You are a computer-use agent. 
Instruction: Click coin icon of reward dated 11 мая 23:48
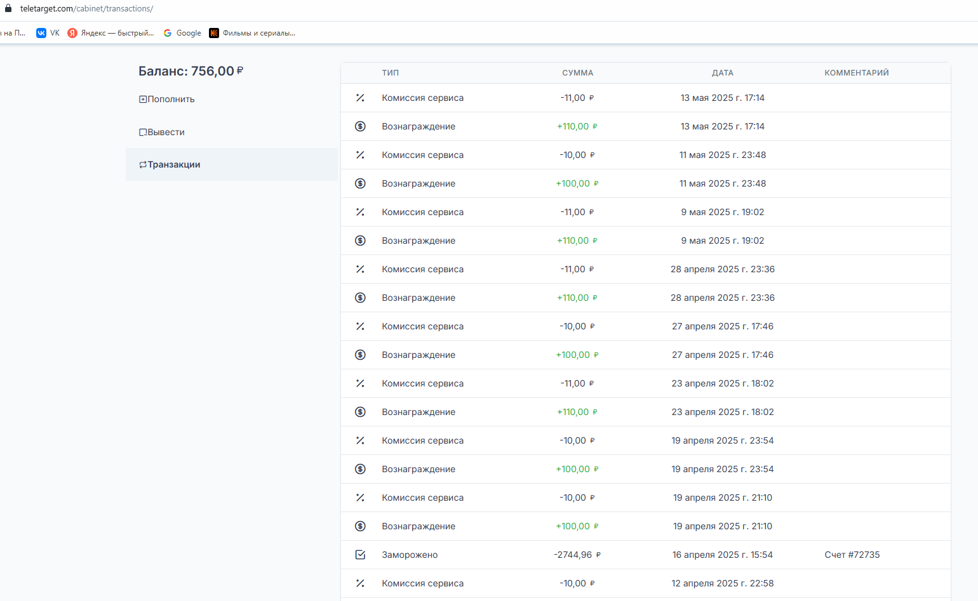(x=360, y=183)
